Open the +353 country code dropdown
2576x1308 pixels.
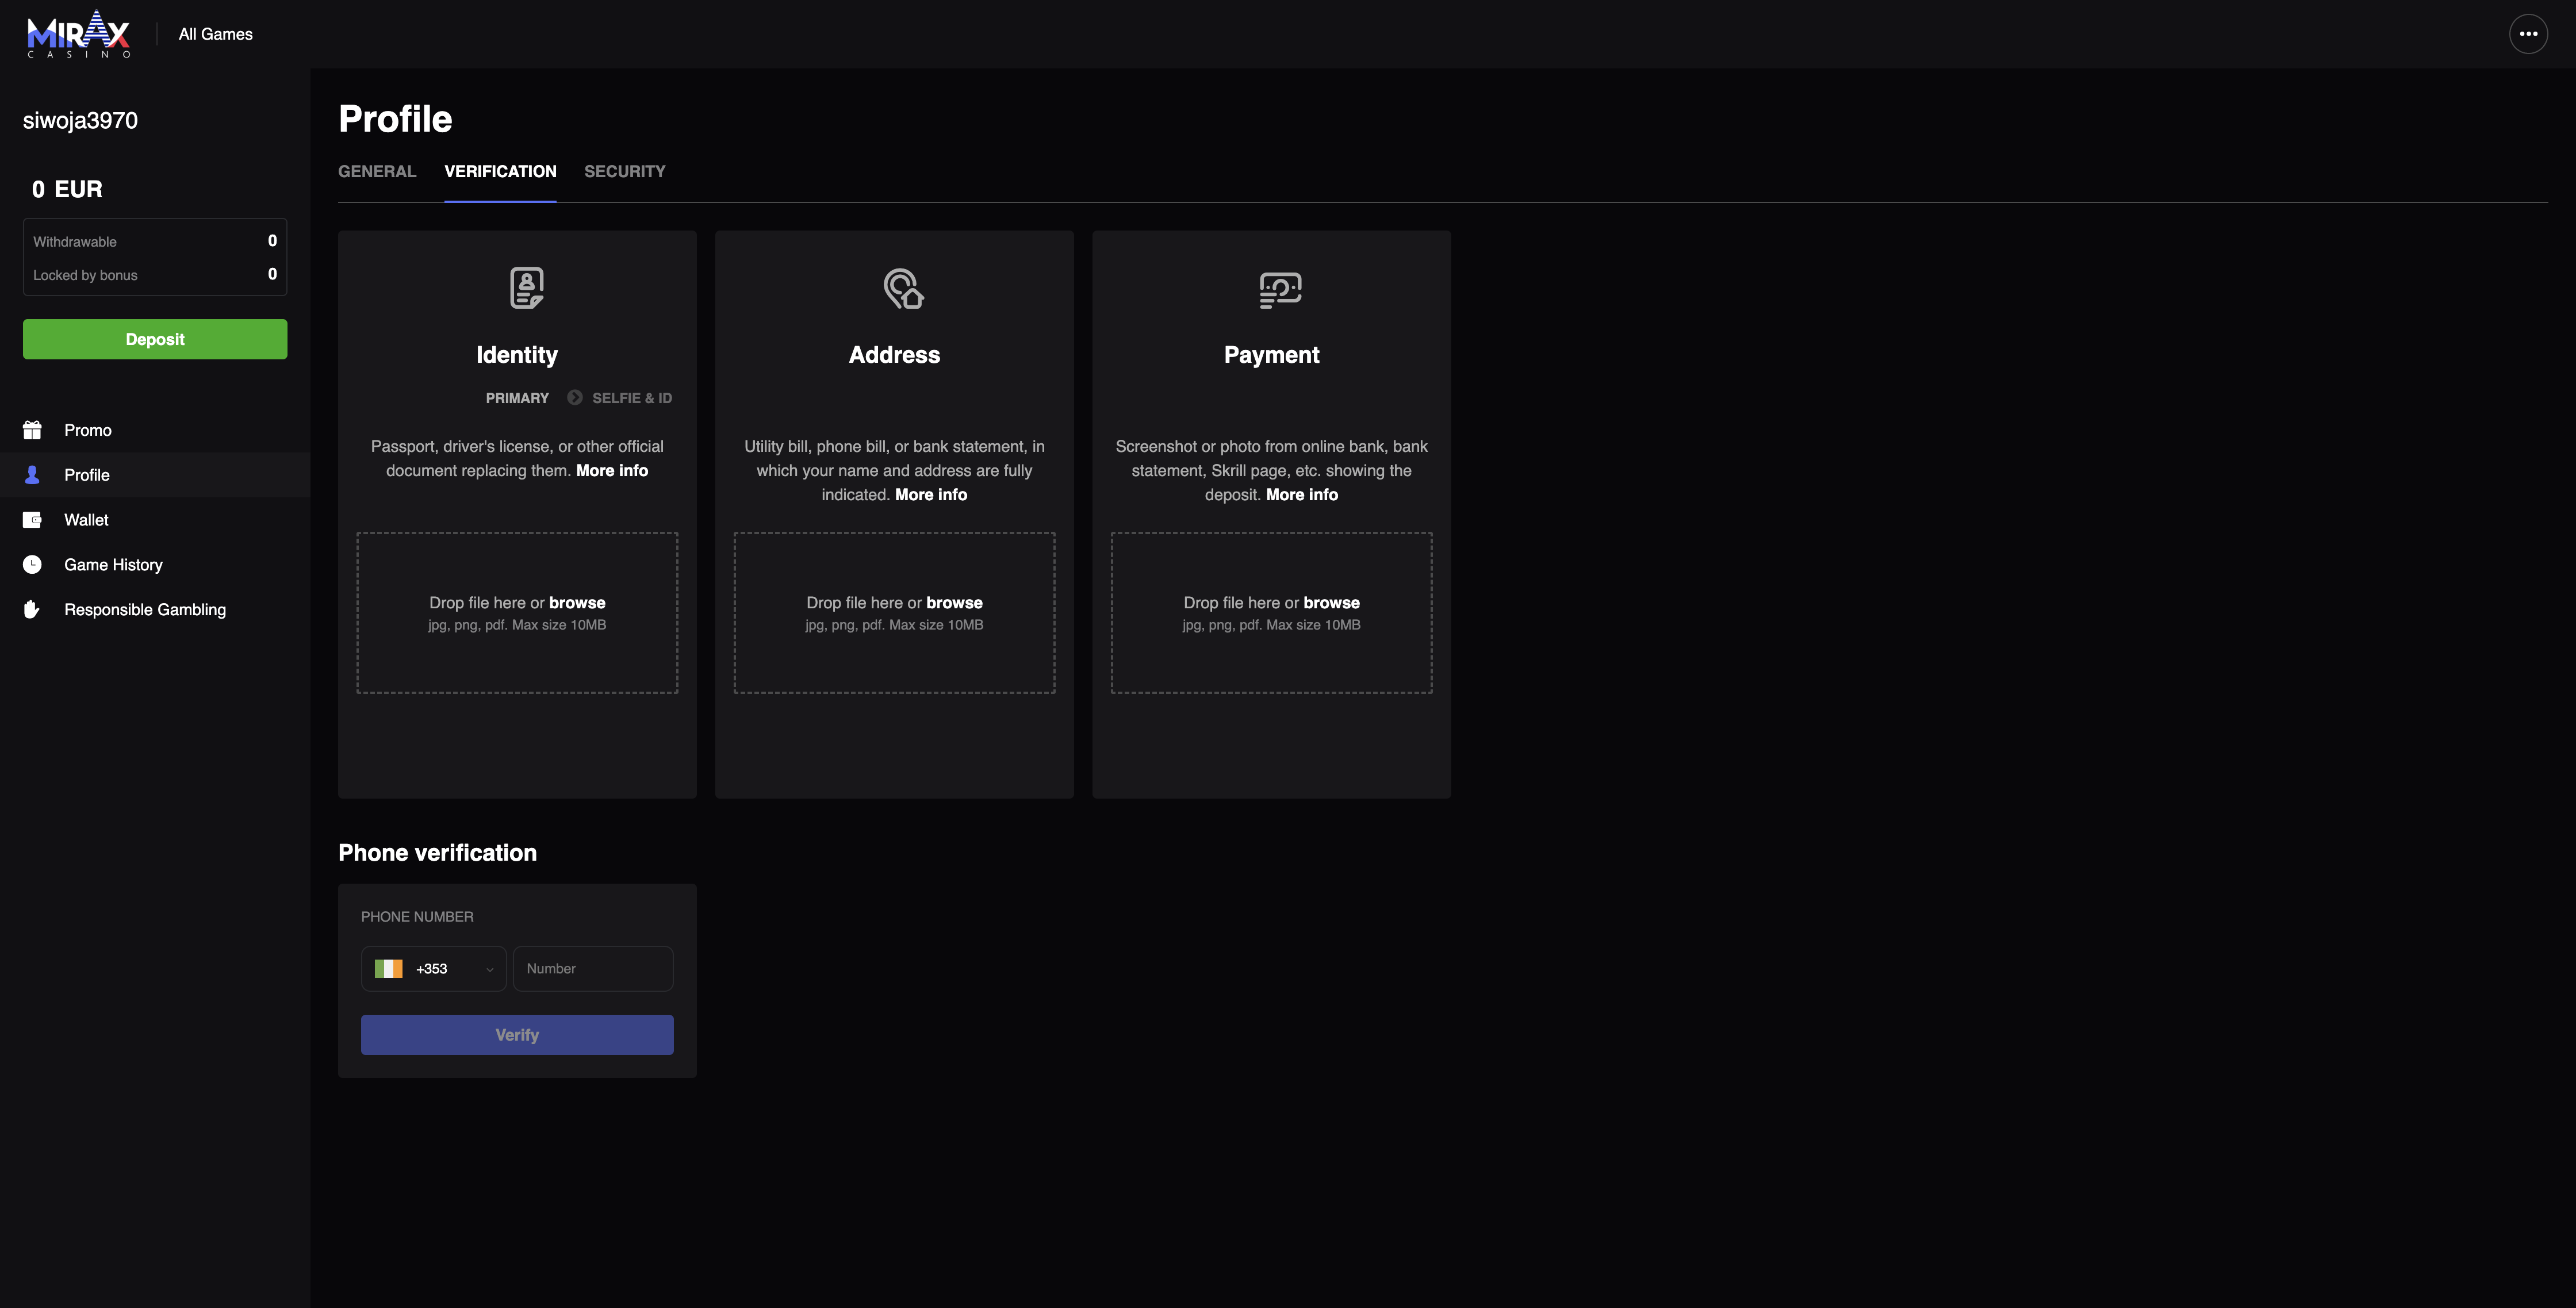(x=433, y=969)
